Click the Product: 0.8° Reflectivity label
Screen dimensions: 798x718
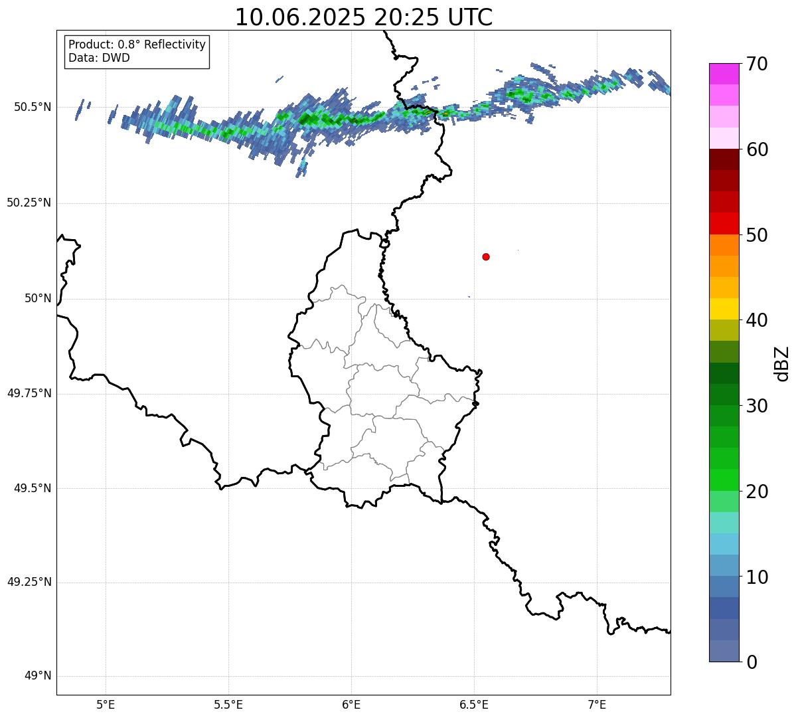tap(137, 45)
